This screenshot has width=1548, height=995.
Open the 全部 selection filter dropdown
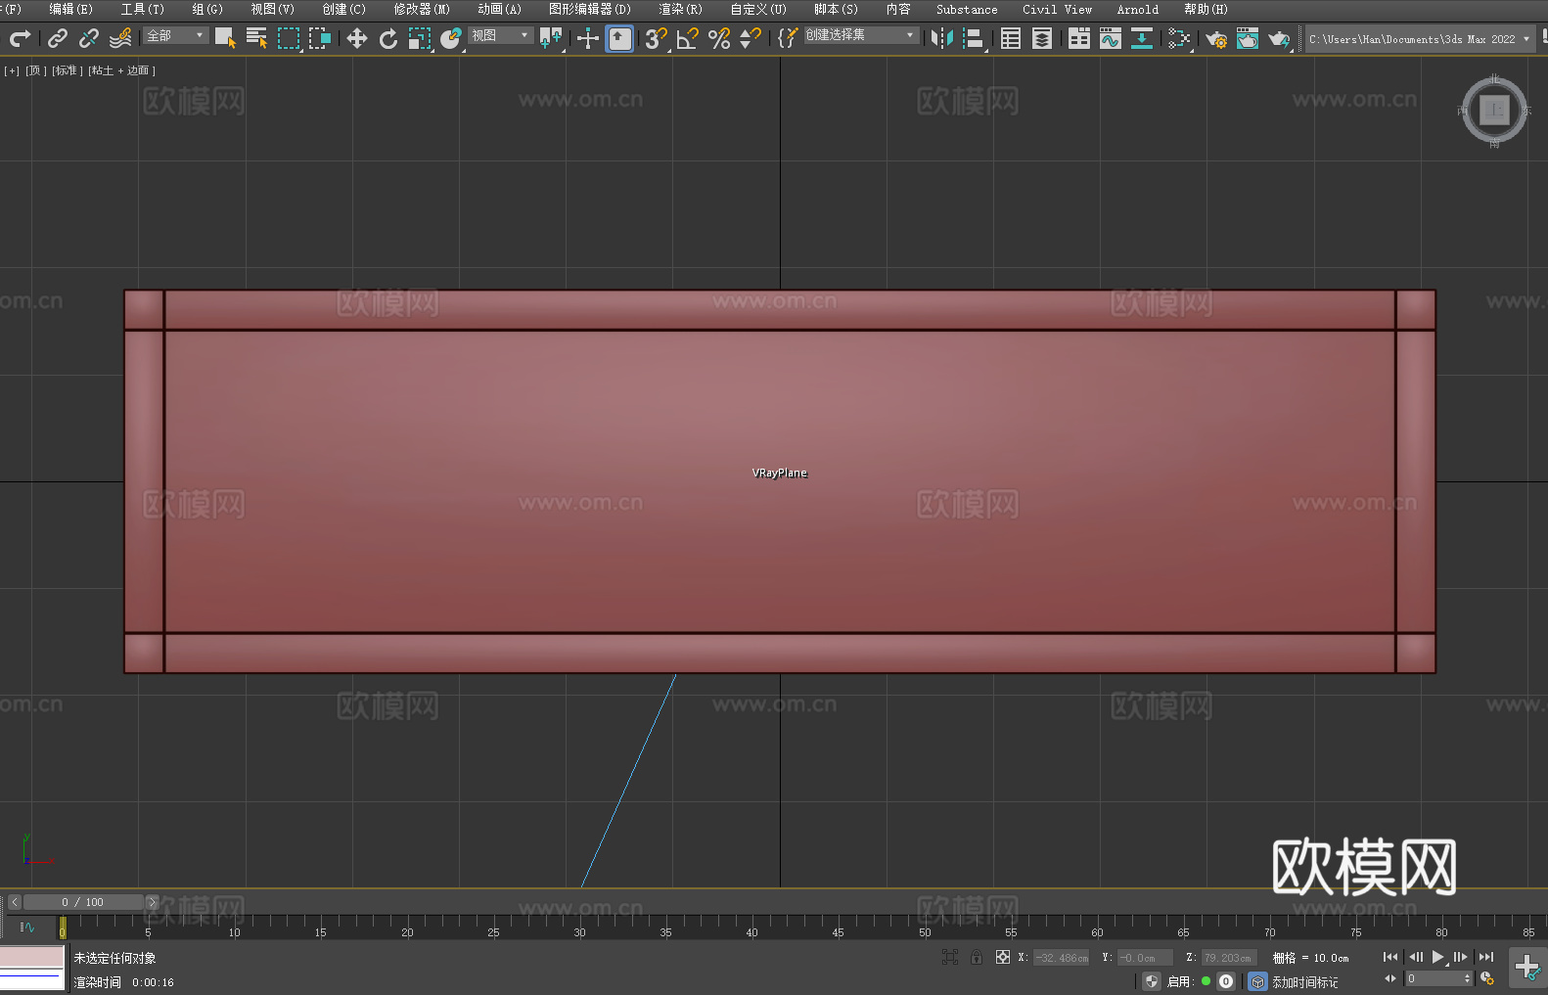click(175, 35)
